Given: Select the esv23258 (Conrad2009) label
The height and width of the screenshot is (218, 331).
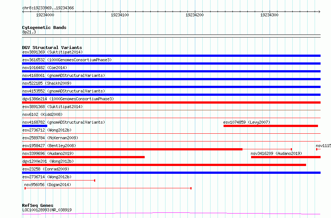Looking at the screenshot, I should click(x=46, y=169).
